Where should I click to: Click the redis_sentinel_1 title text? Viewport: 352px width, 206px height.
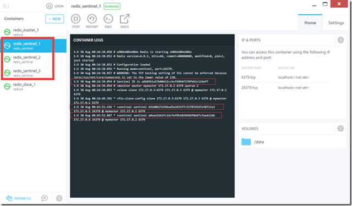[86, 6]
